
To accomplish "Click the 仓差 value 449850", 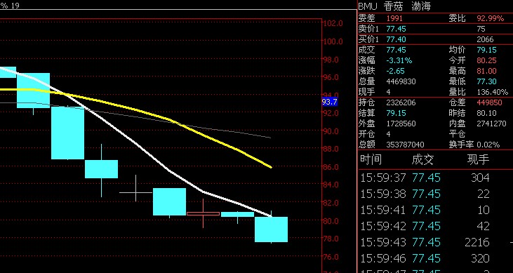I will [489, 102].
